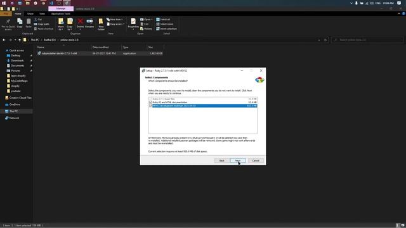406x228 pixels.
Task: Click Select all in the ribbon
Action: click(163, 20)
